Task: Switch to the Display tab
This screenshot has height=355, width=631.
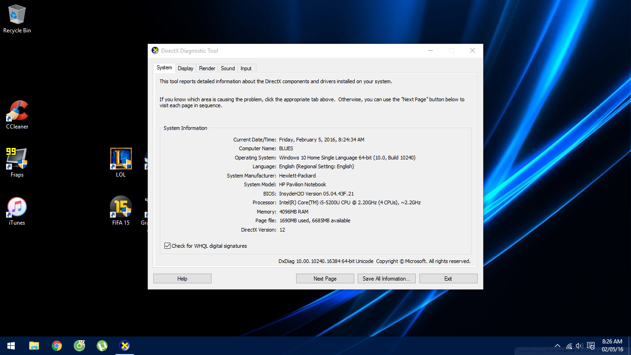Action: 186,68
